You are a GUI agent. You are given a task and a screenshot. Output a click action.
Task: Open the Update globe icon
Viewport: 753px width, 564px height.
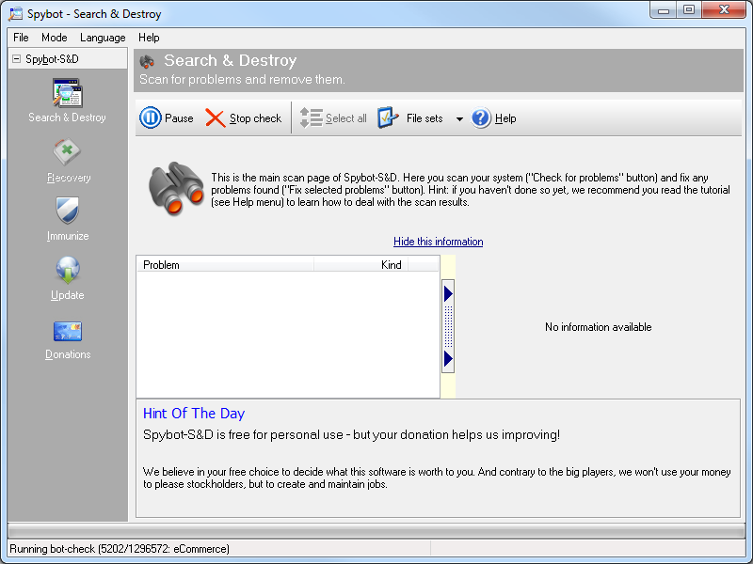(68, 270)
